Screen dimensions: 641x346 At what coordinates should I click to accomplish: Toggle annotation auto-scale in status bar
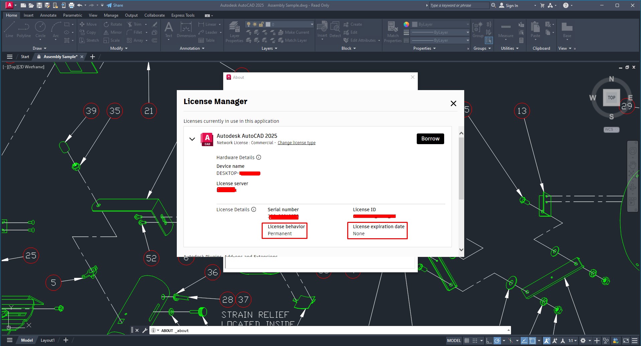555,341
